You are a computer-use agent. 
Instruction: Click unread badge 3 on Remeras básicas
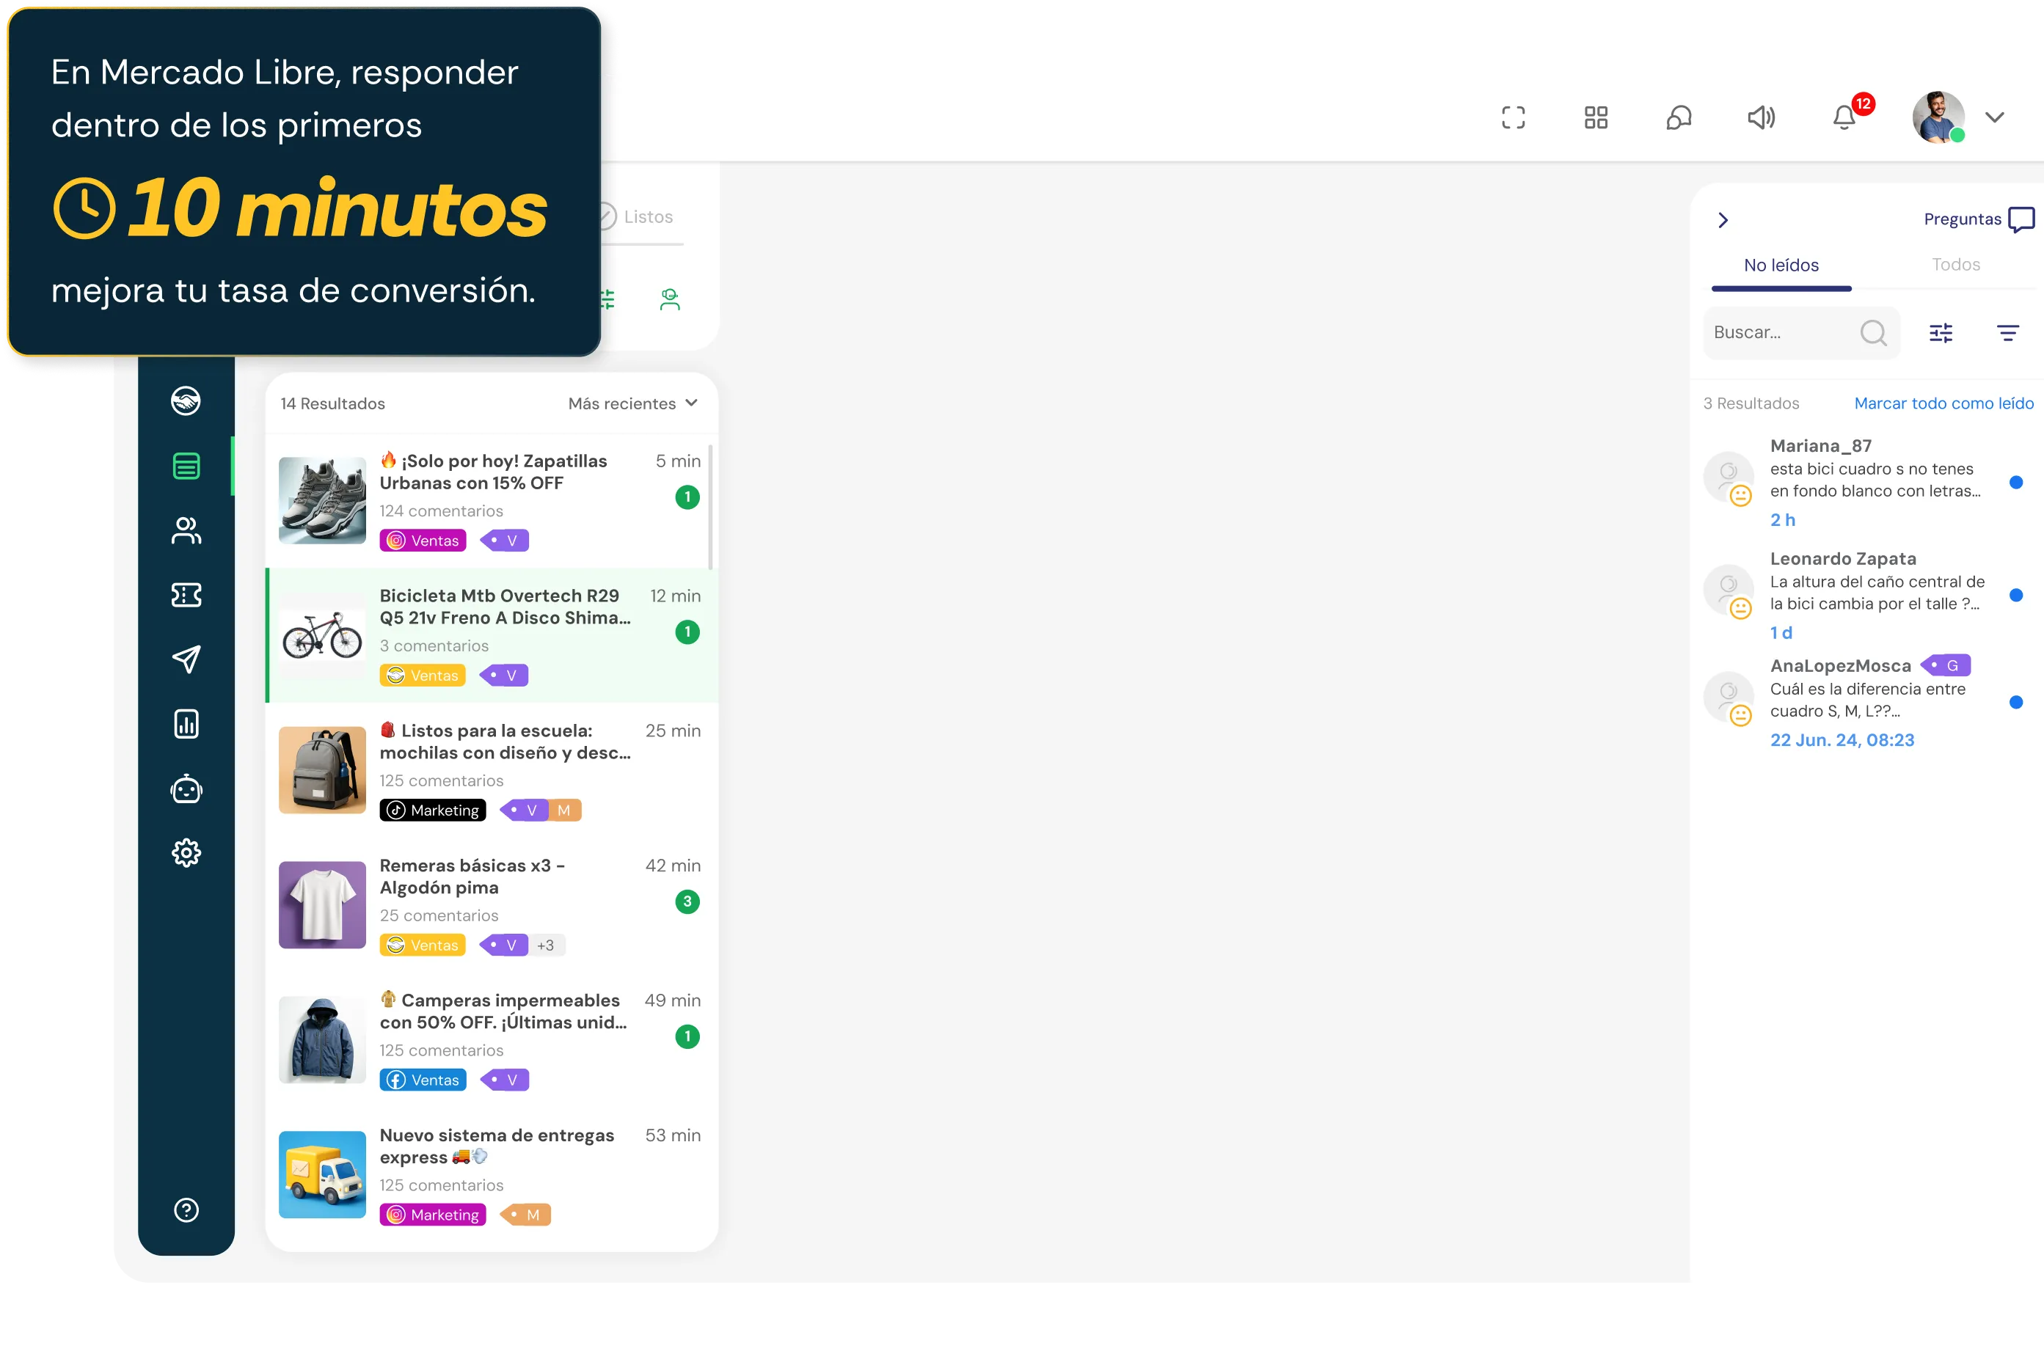(687, 901)
